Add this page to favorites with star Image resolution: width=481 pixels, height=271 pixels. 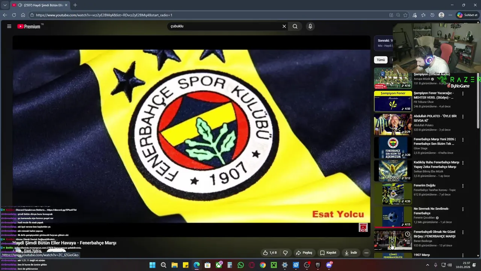click(405, 15)
